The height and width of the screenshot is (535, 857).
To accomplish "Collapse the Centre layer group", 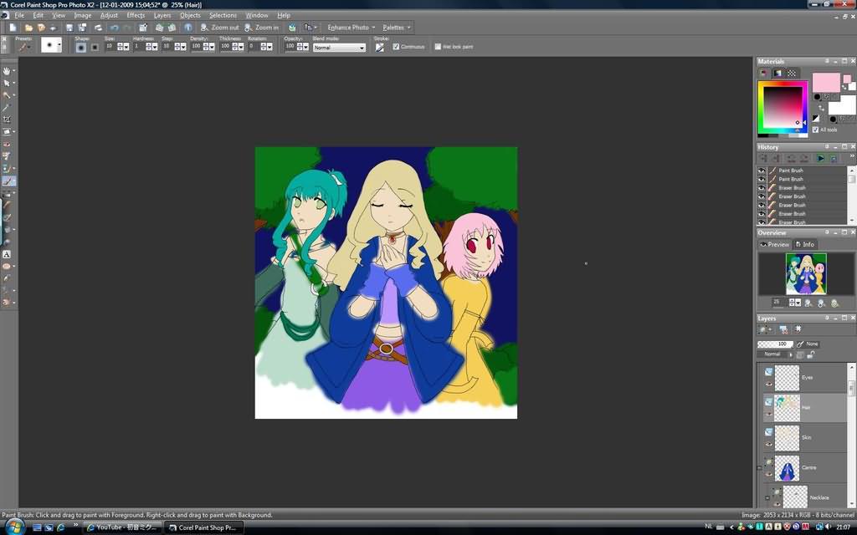I will (x=759, y=468).
